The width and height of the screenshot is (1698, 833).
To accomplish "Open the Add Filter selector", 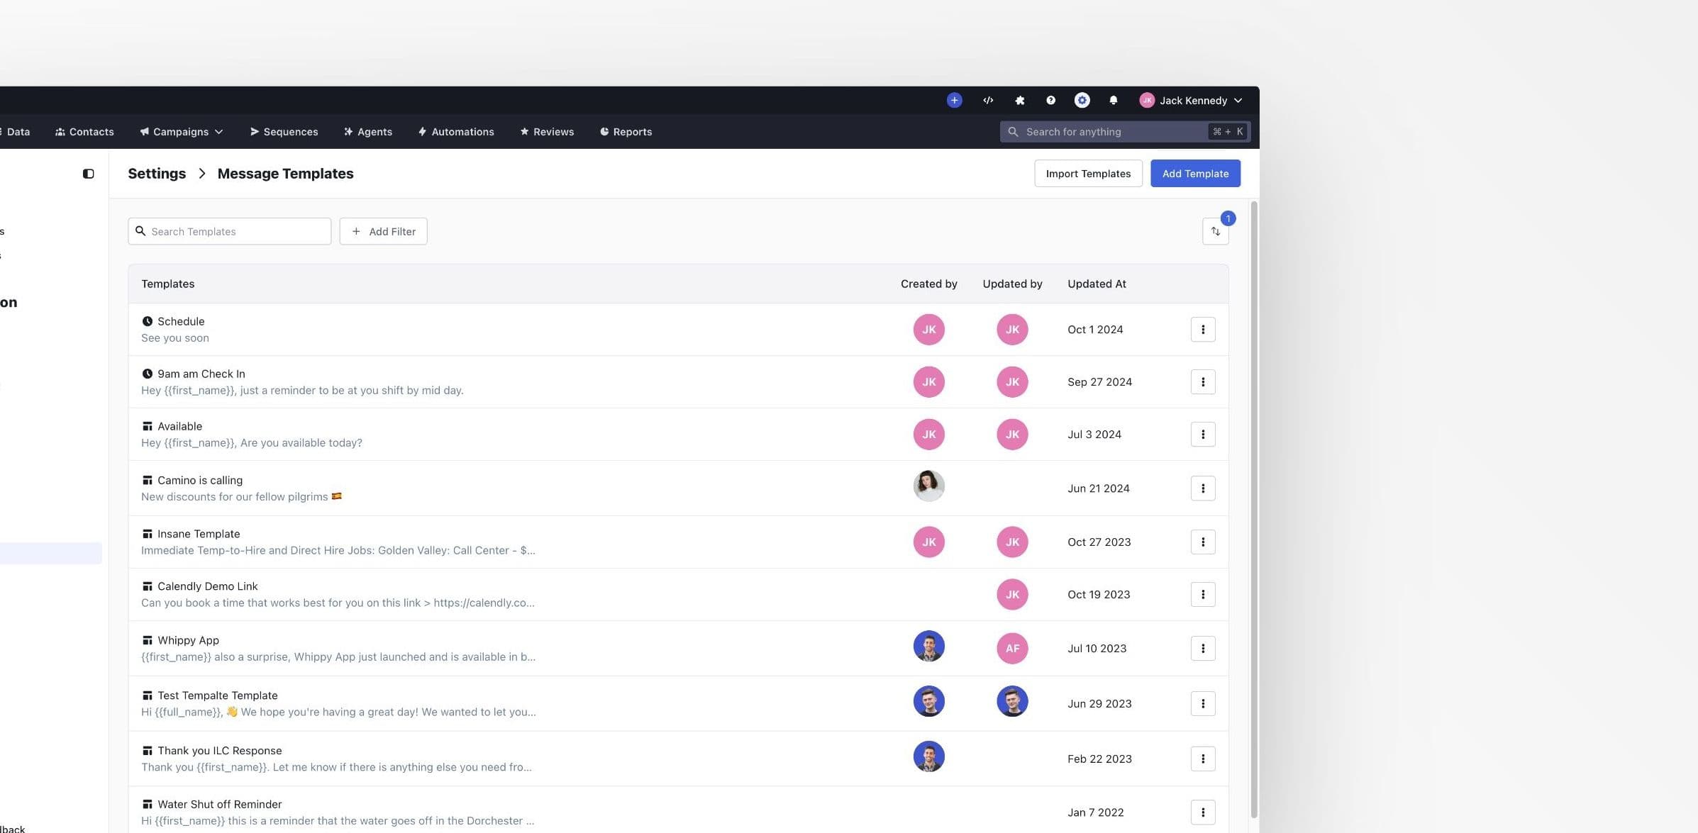I will point(383,231).
